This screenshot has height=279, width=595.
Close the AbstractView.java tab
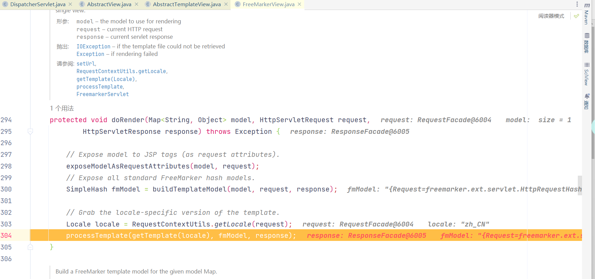point(136,4)
